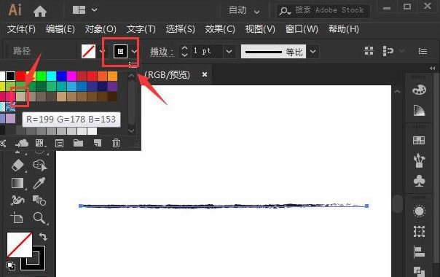This screenshot has height=277, width=440.
Task: Expand the width profile dropdown arrow
Action: tap(313, 52)
